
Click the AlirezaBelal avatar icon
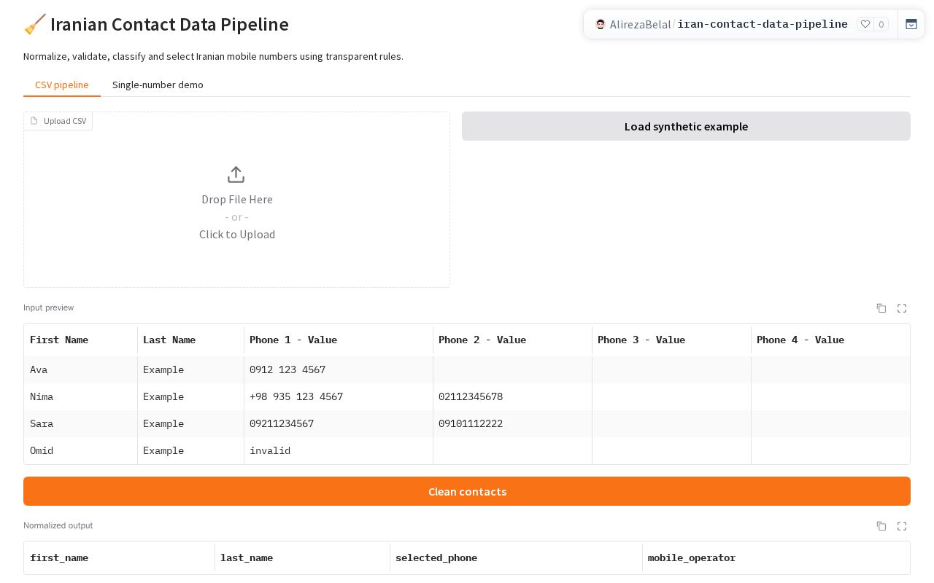(601, 24)
